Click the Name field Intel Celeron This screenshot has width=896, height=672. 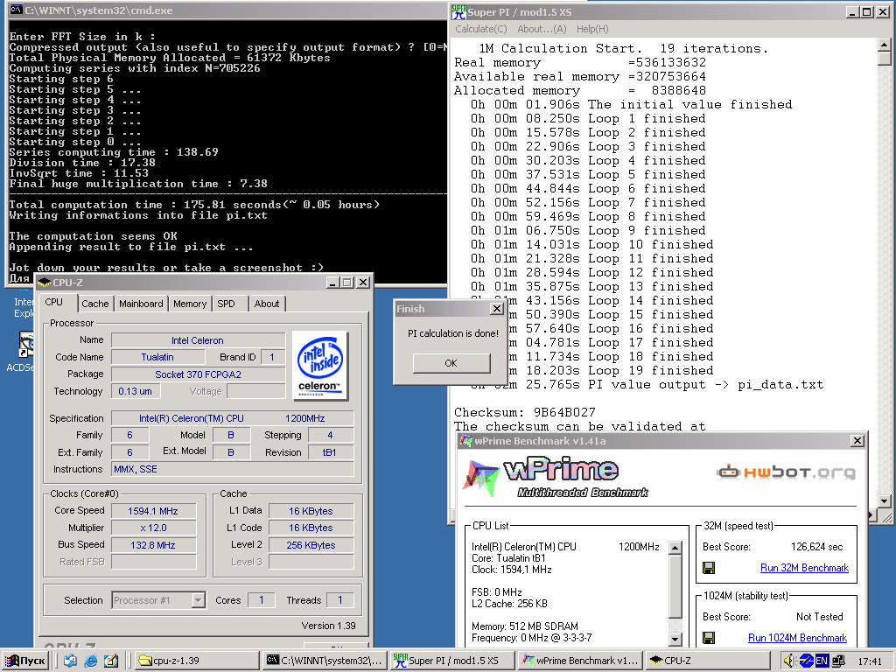click(x=198, y=340)
